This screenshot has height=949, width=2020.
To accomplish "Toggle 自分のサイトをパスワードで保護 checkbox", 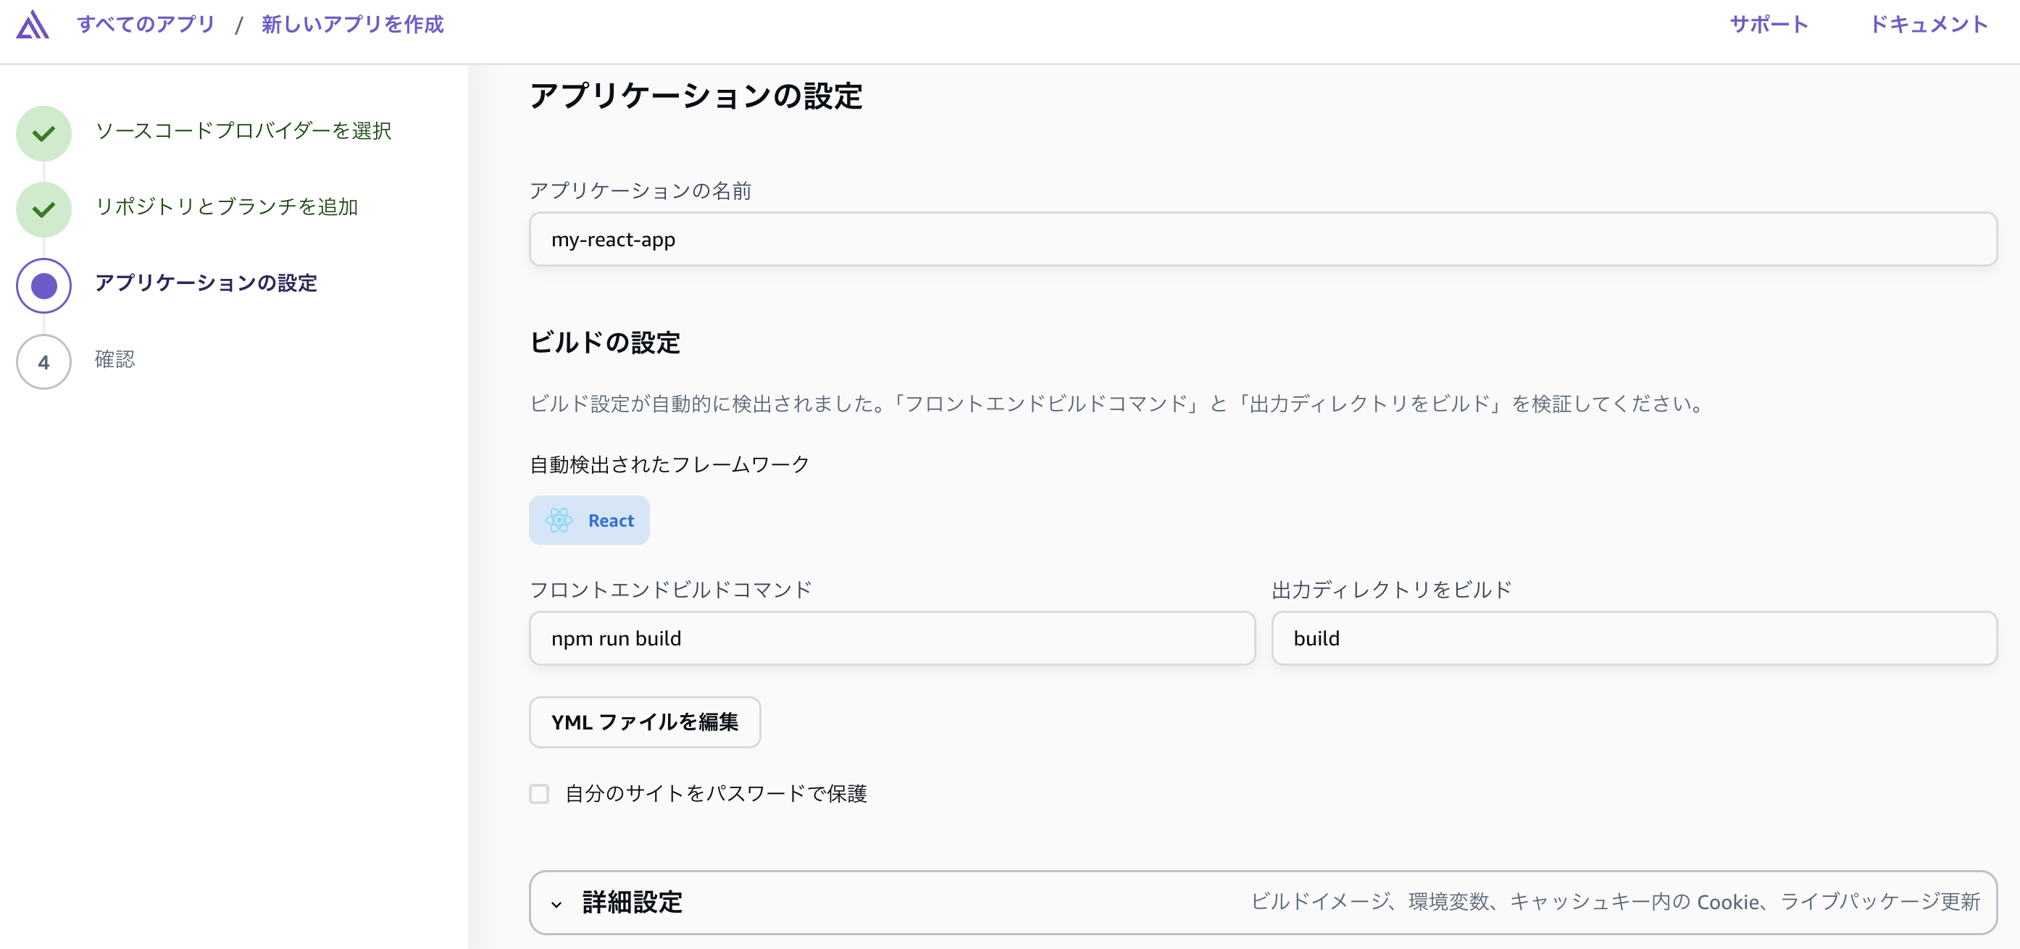I will coord(539,794).
